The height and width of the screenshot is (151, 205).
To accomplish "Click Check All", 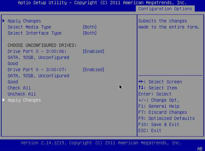I will pyautogui.click(x=19, y=88).
